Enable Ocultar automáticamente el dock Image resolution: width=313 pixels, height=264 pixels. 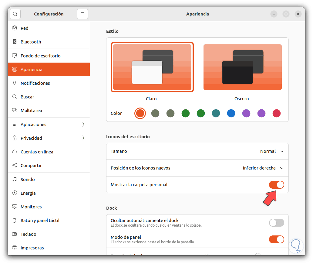pyautogui.click(x=276, y=223)
